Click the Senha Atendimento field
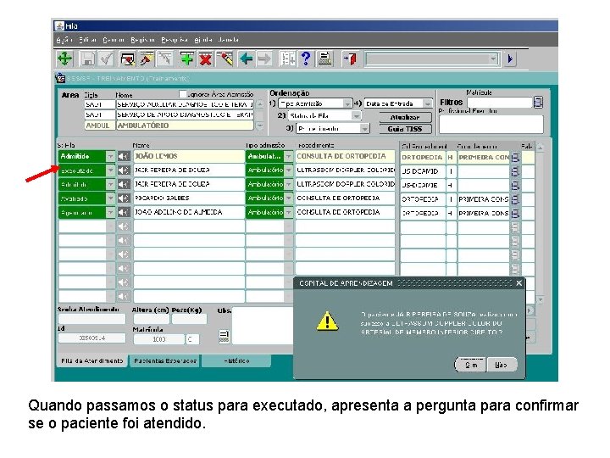 [91, 319]
